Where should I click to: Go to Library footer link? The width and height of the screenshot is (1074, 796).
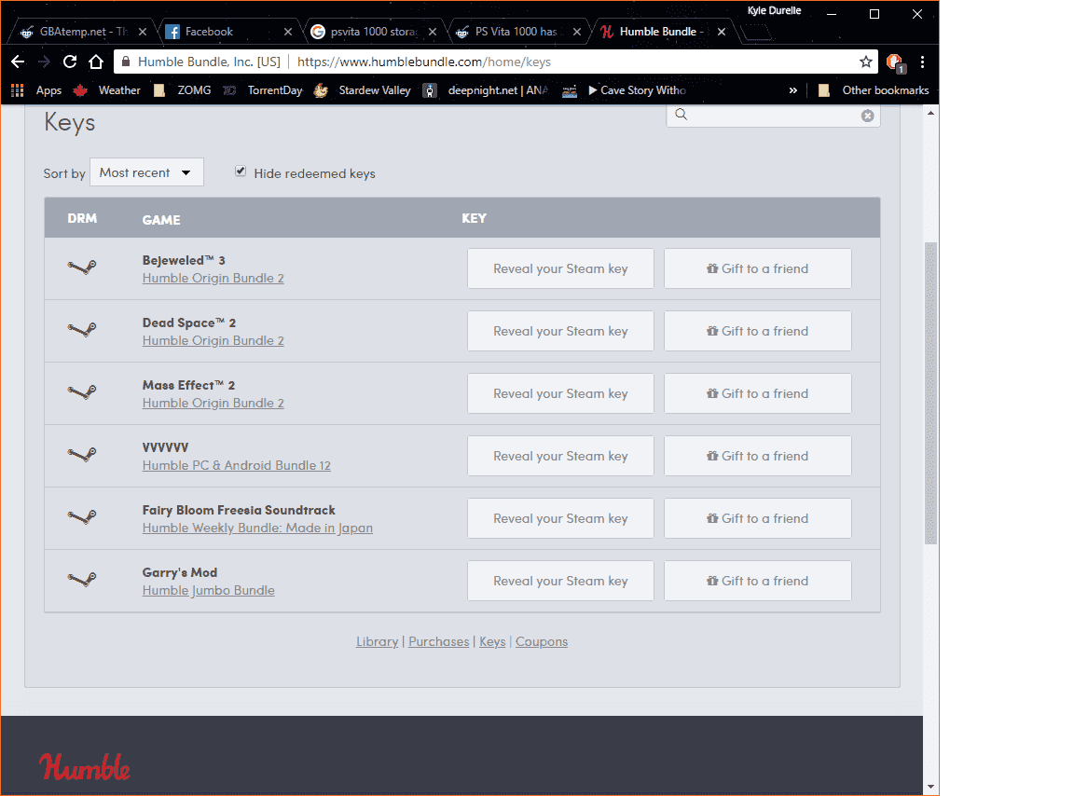point(377,641)
